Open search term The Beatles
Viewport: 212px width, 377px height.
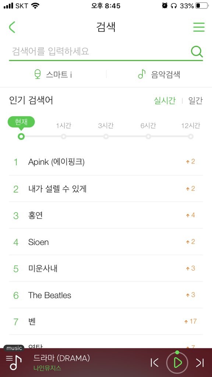pos(106,295)
